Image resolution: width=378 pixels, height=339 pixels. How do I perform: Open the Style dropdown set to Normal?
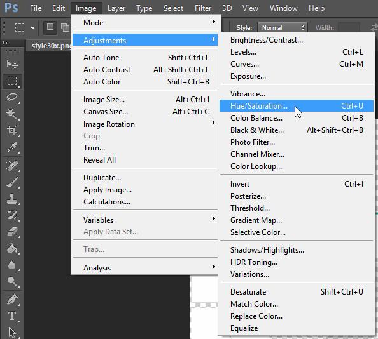pos(283,28)
